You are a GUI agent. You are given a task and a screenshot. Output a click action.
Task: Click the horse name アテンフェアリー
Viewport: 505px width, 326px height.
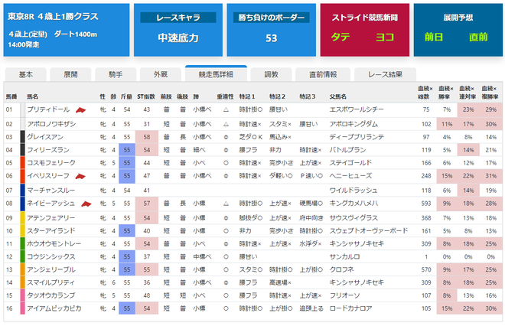point(51,218)
